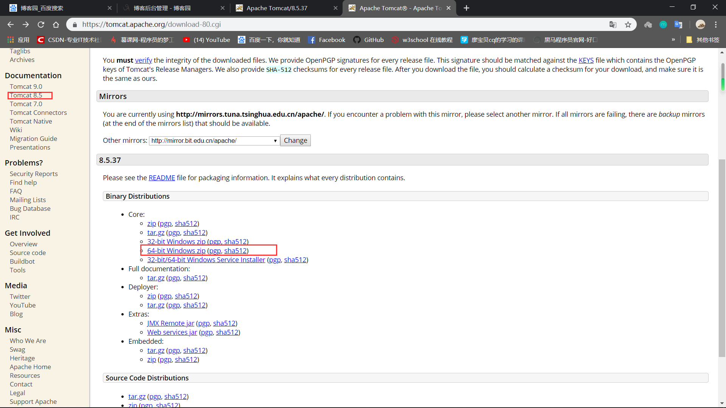Click the translate page icon in address bar
This screenshot has width=726, height=408.
coord(613,25)
